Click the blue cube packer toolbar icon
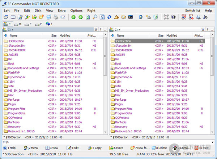This screenshot has height=159, width=217. (173, 17)
